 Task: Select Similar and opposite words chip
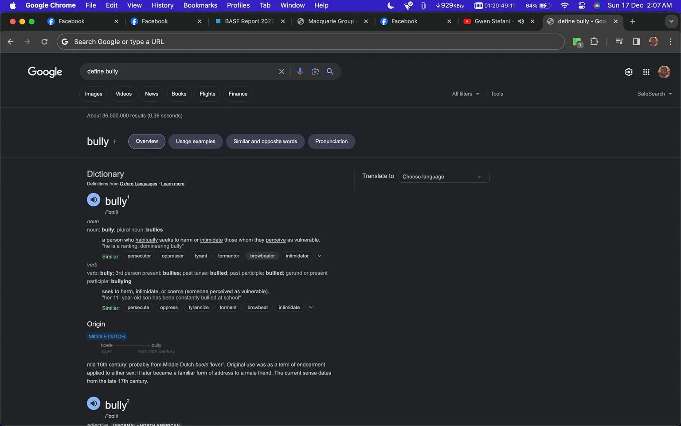(x=265, y=142)
